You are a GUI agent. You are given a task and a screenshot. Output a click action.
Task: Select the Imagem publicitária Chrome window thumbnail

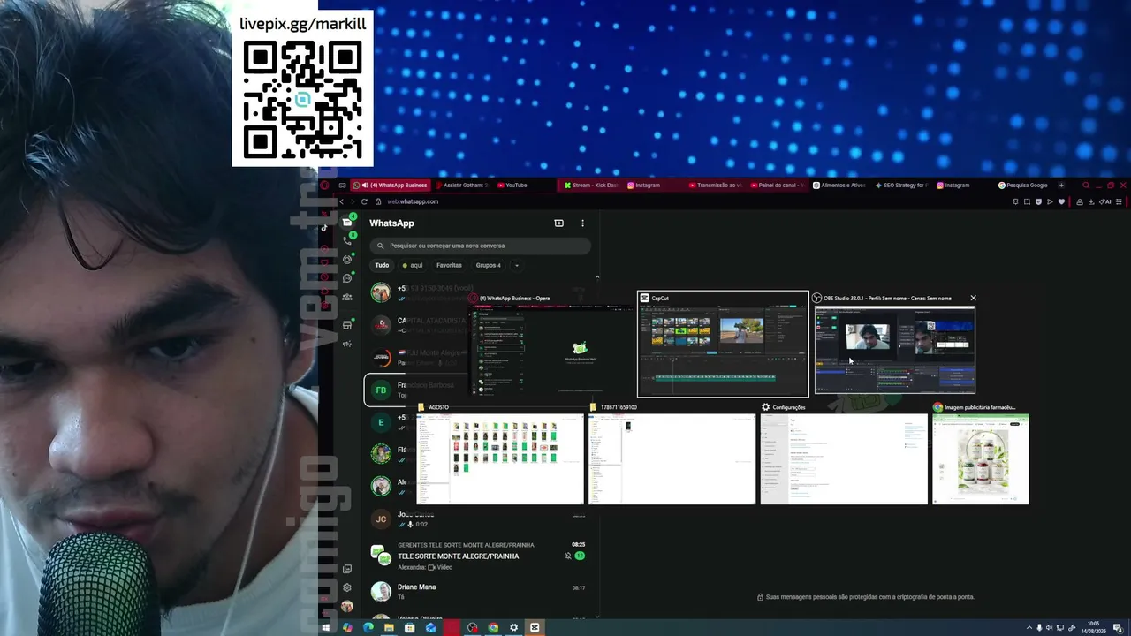(x=981, y=453)
